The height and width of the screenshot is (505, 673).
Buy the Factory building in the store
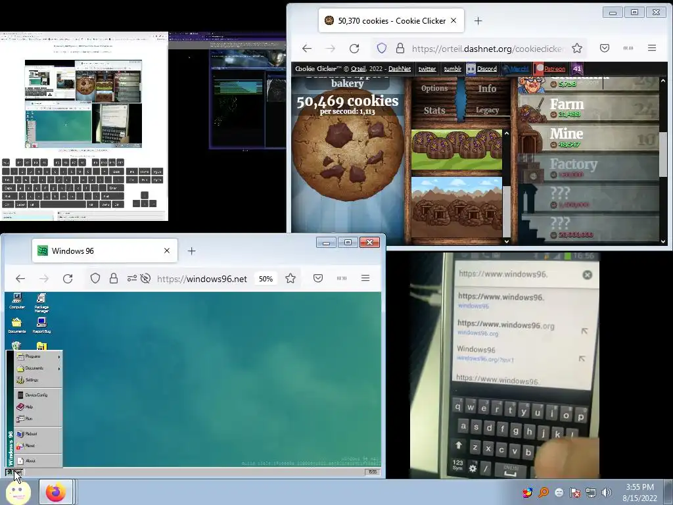pos(588,168)
